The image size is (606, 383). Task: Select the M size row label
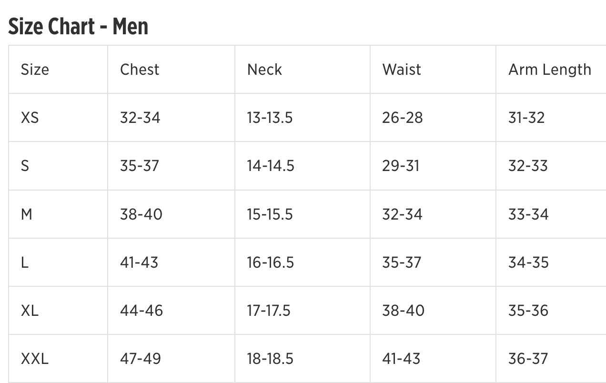[x=27, y=214]
